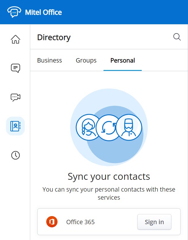Screen dimensions: 188x240
Task: Open the Home view from the sidebar
Action: [x=16, y=39]
